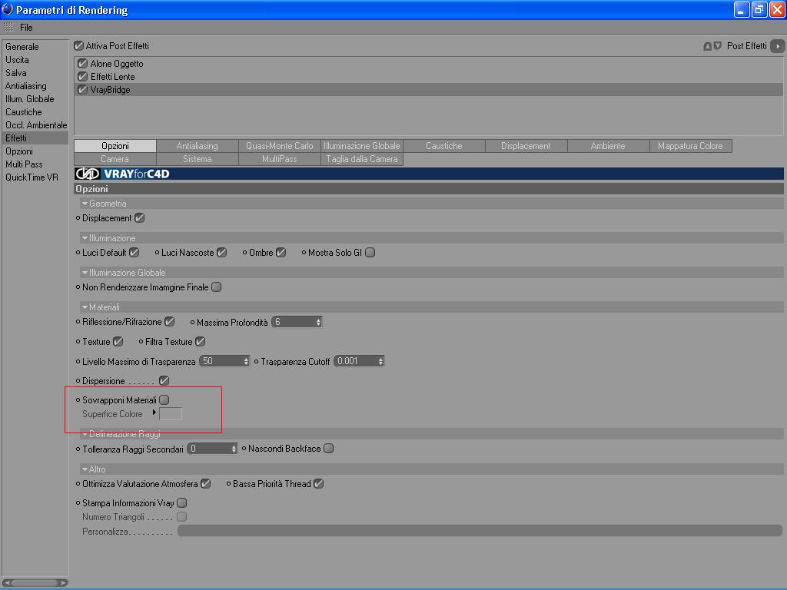This screenshot has width=787, height=590.
Task: Toggle Luci Nascoste checkbox
Action: [222, 253]
